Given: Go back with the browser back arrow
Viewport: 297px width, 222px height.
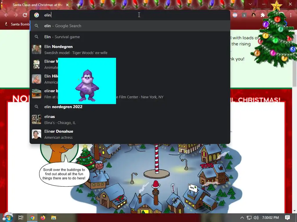Looking at the screenshot, I should (x=6, y=15).
